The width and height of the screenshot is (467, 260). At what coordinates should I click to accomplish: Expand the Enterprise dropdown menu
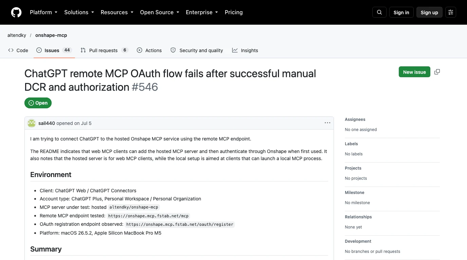coord(202,13)
